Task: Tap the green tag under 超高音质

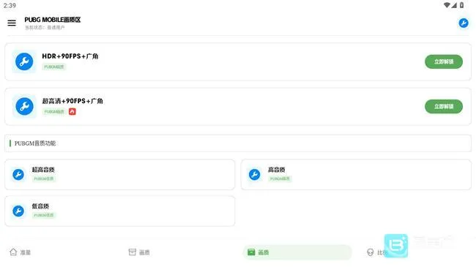Action: 44,178
